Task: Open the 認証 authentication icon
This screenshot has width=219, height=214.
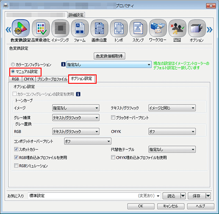Action: [177, 28]
